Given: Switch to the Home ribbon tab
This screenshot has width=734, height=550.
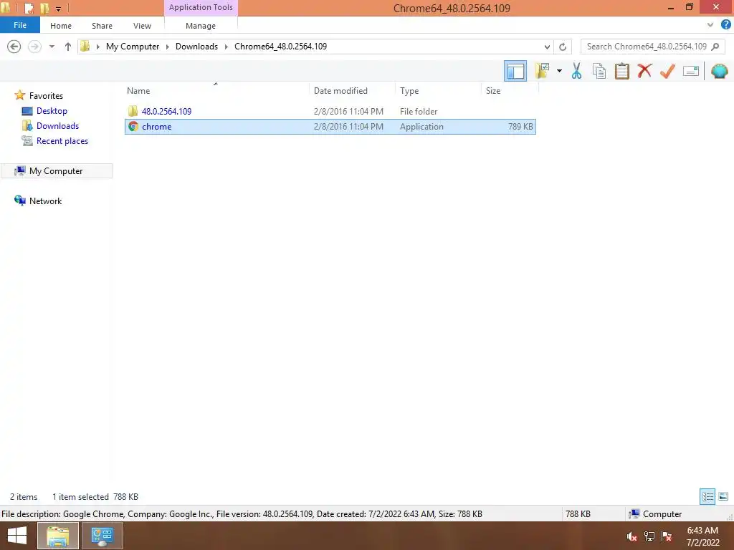Looking at the screenshot, I should (x=61, y=26).
